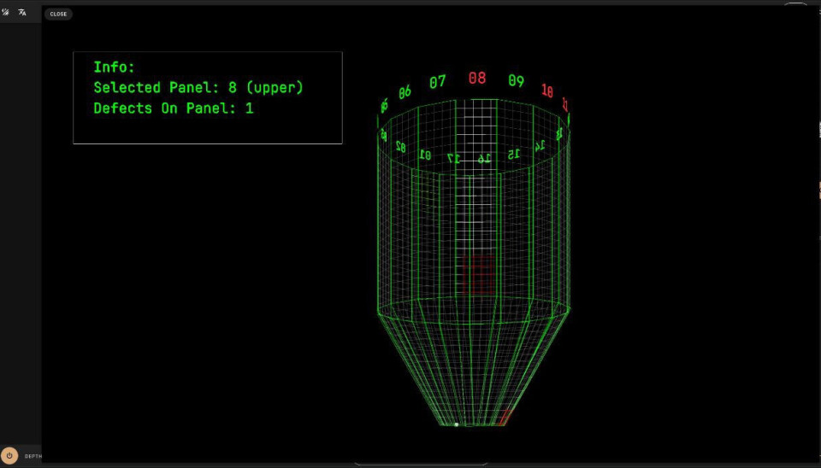The height and width of the screenshot is (468, 821).
Task: Click the mirrored back panel label 16
Action: (484, 158)
